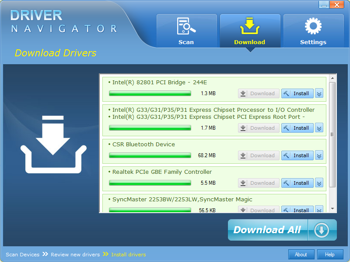Click the Settings gear icon

313,26
